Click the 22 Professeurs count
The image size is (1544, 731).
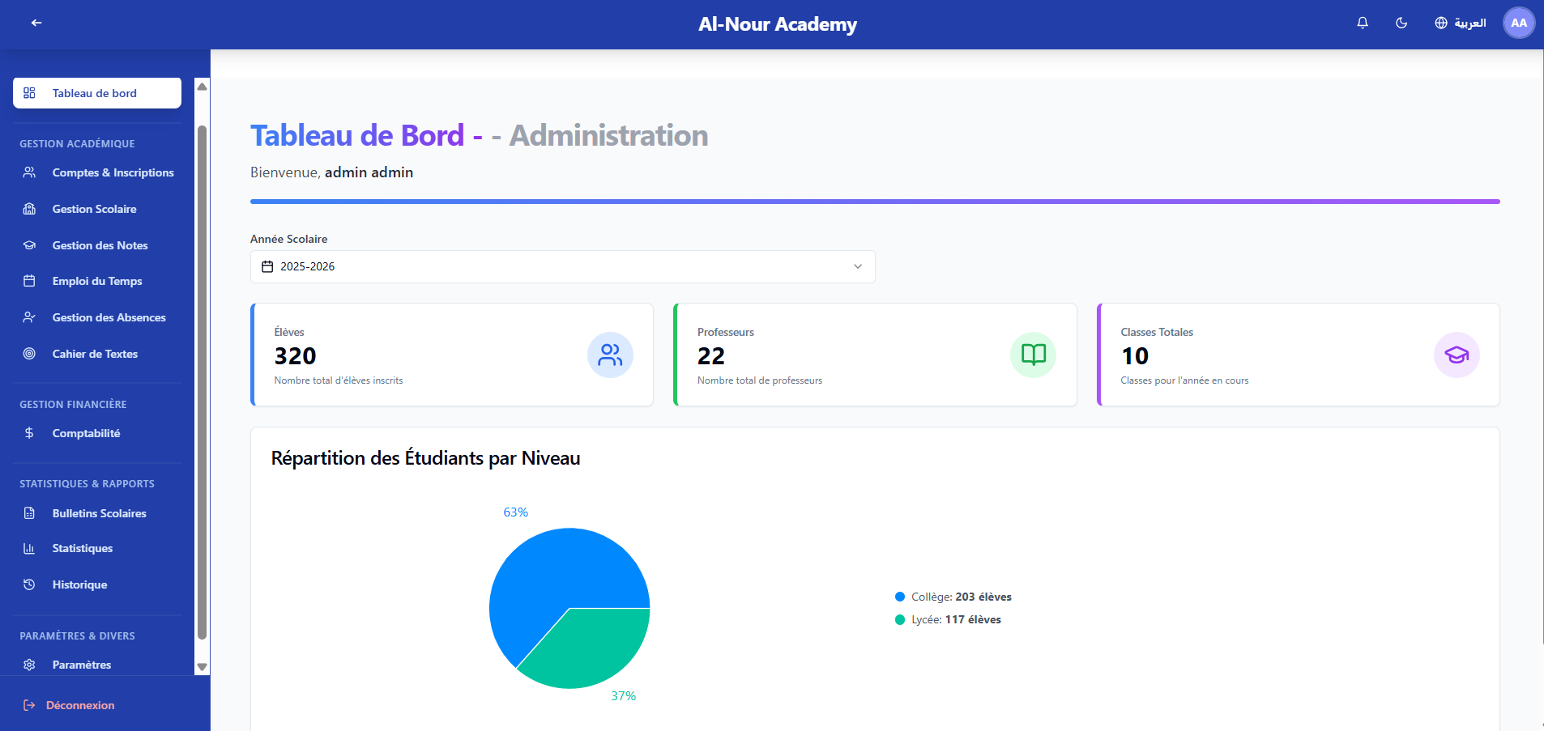pyautogui.click(x=711, y=356)
